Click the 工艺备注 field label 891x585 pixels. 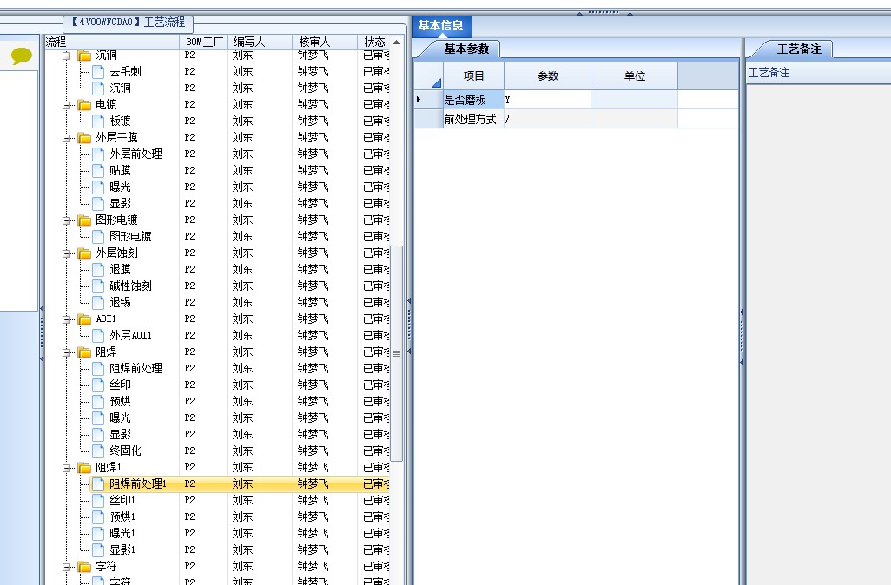[x=769, y=73]
